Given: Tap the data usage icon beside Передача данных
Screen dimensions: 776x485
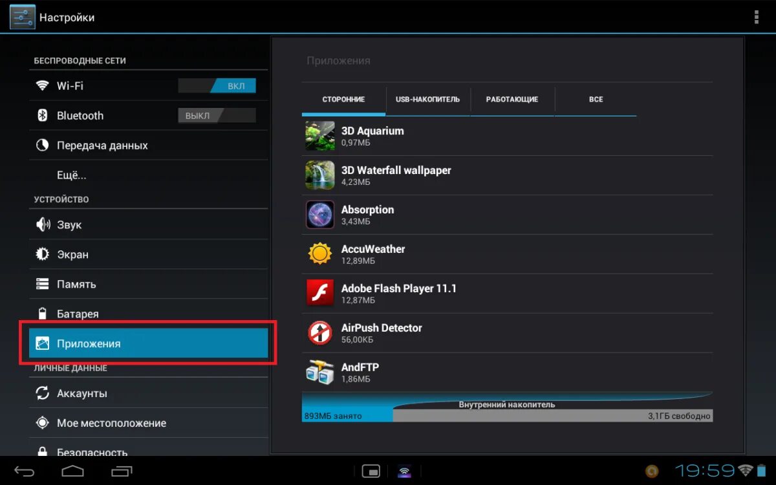Looking at the screenshot, I should pos(43,145).
